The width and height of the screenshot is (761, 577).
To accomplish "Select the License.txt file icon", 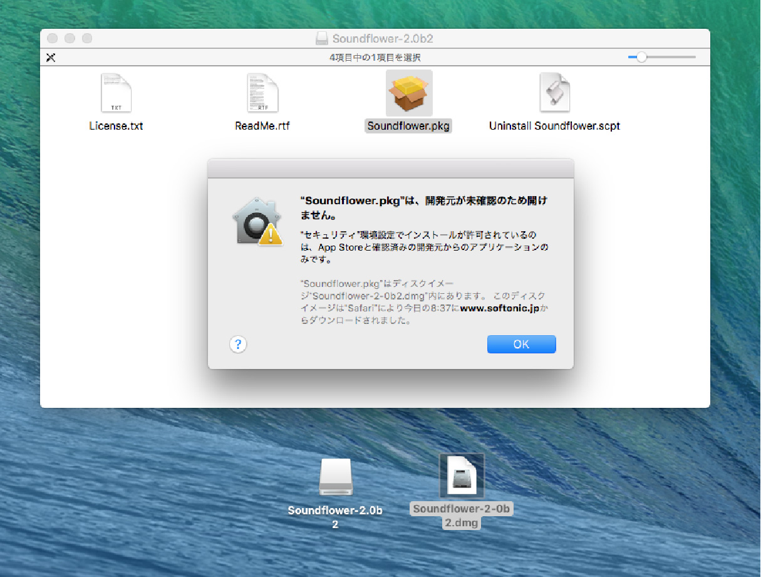I will click(x=116, y=93).
